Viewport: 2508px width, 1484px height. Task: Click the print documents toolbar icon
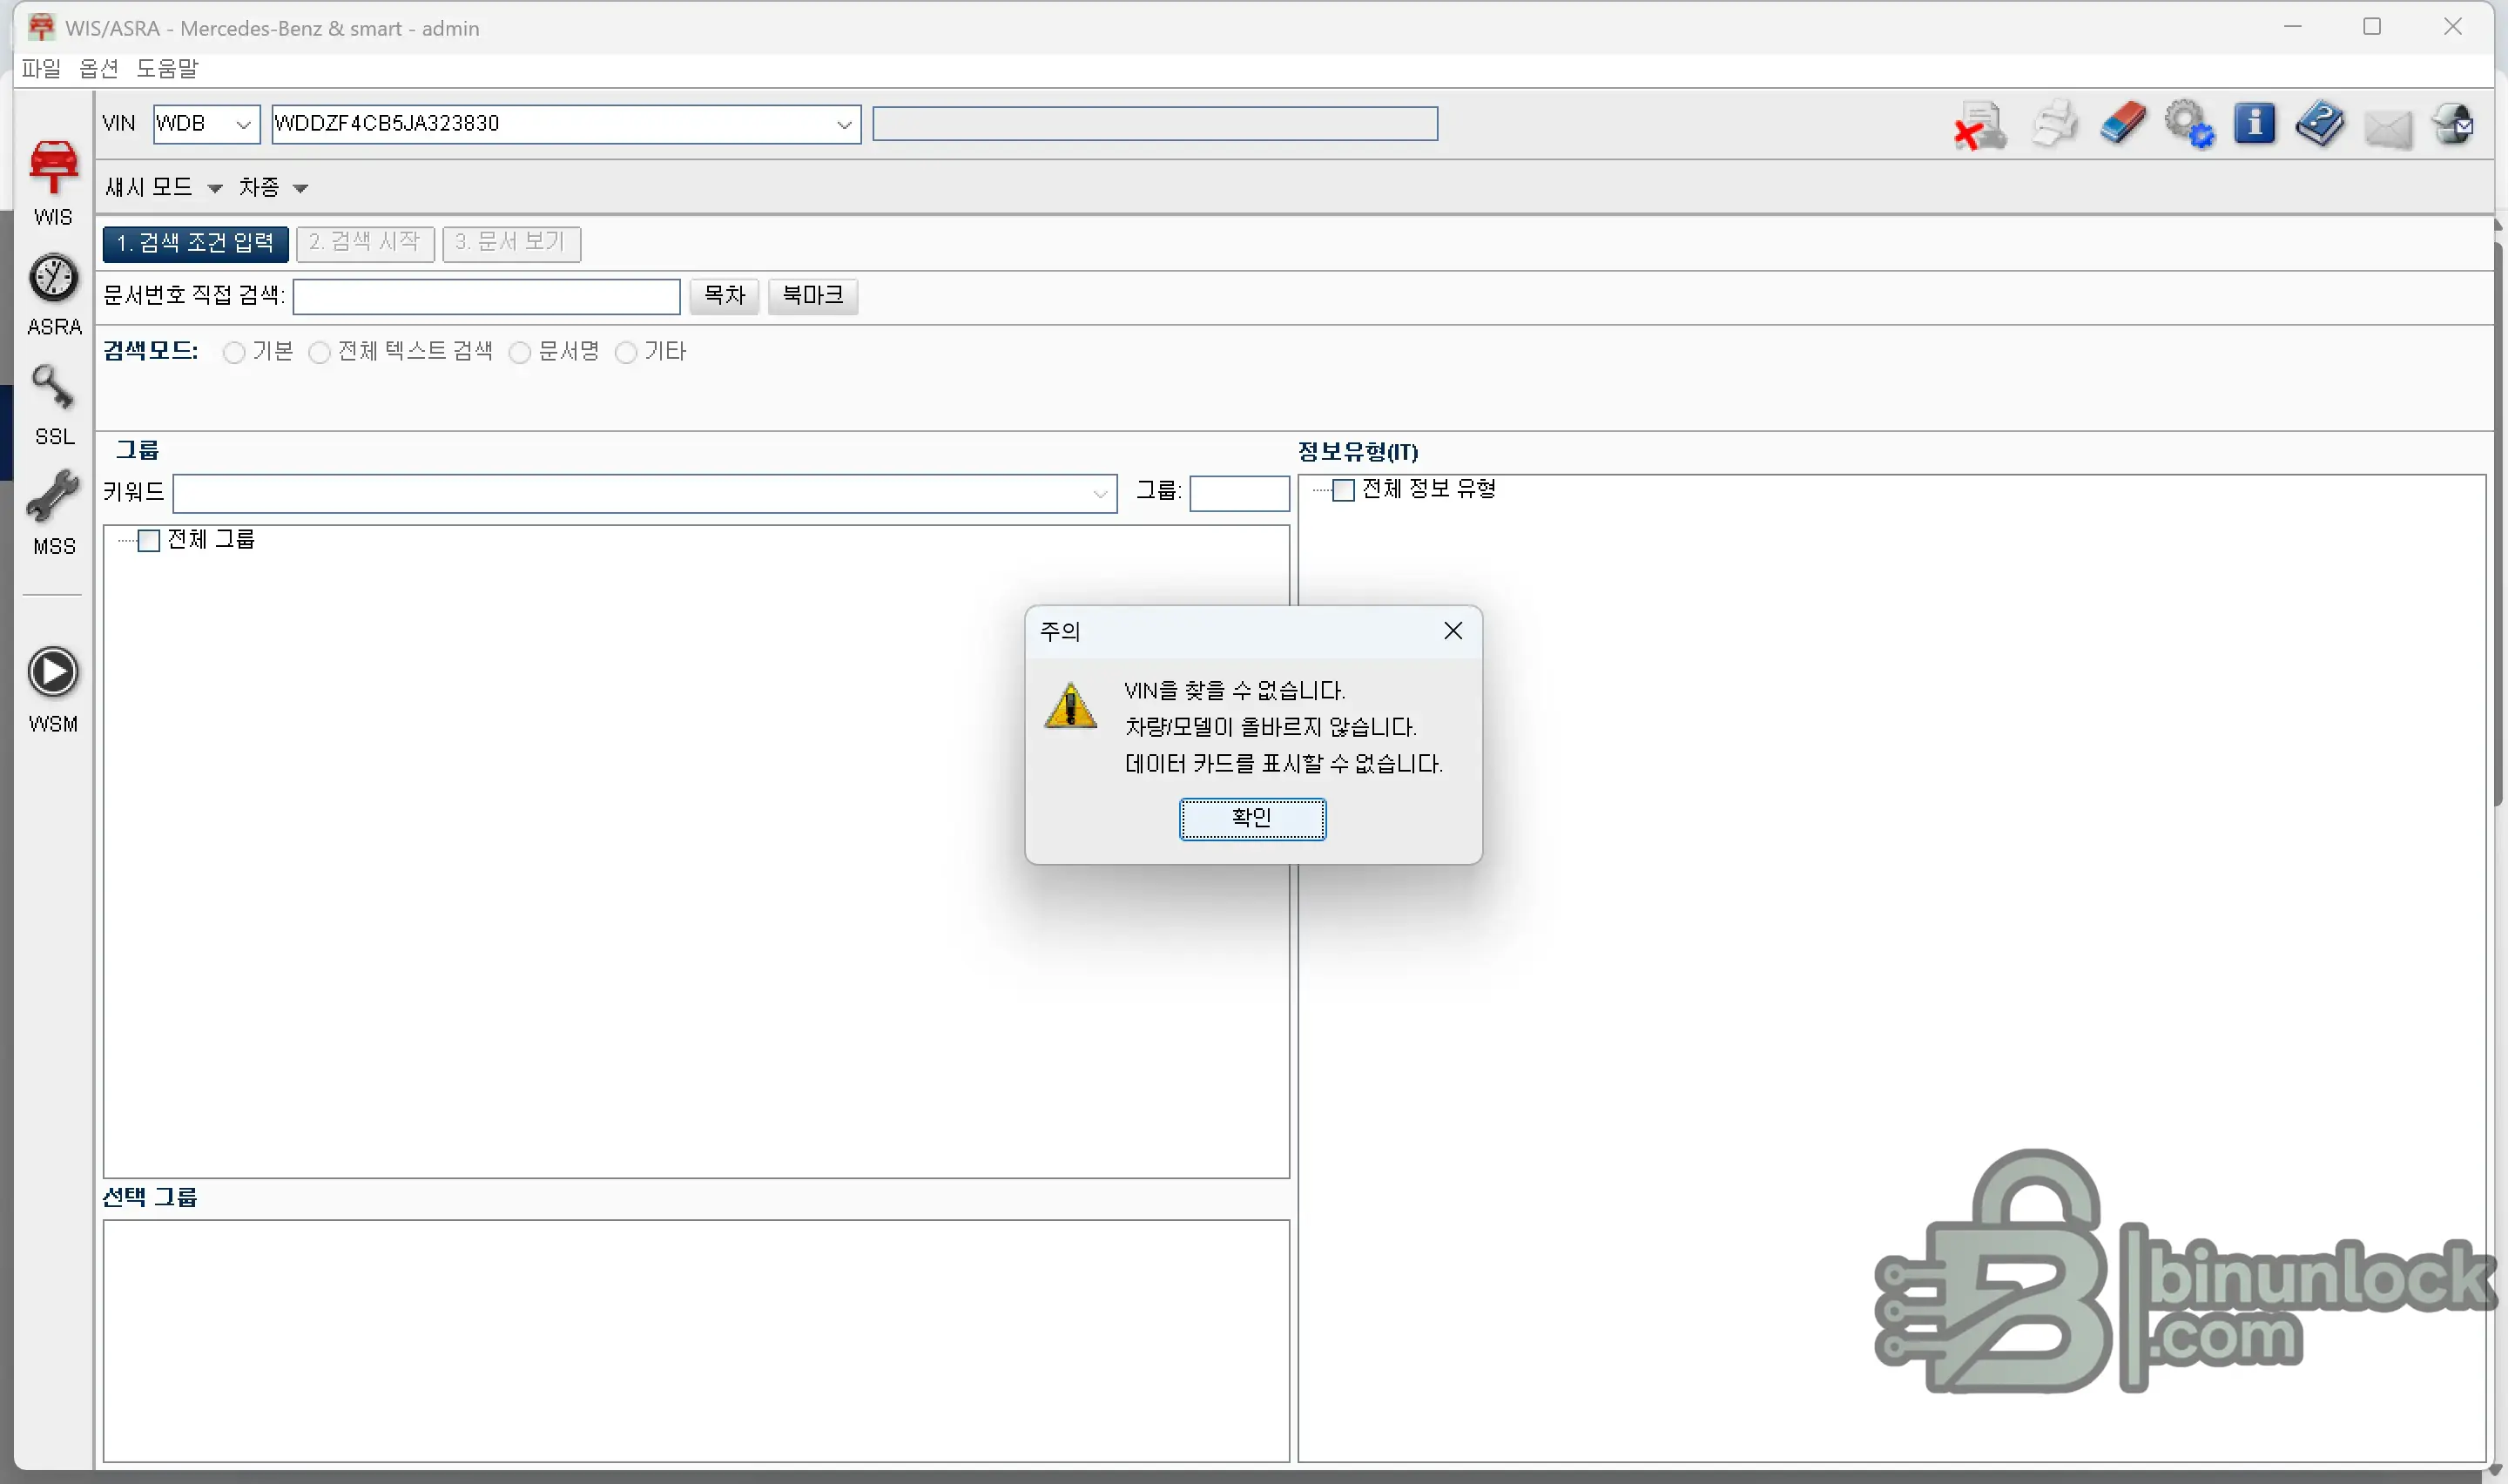point(2054,123)
